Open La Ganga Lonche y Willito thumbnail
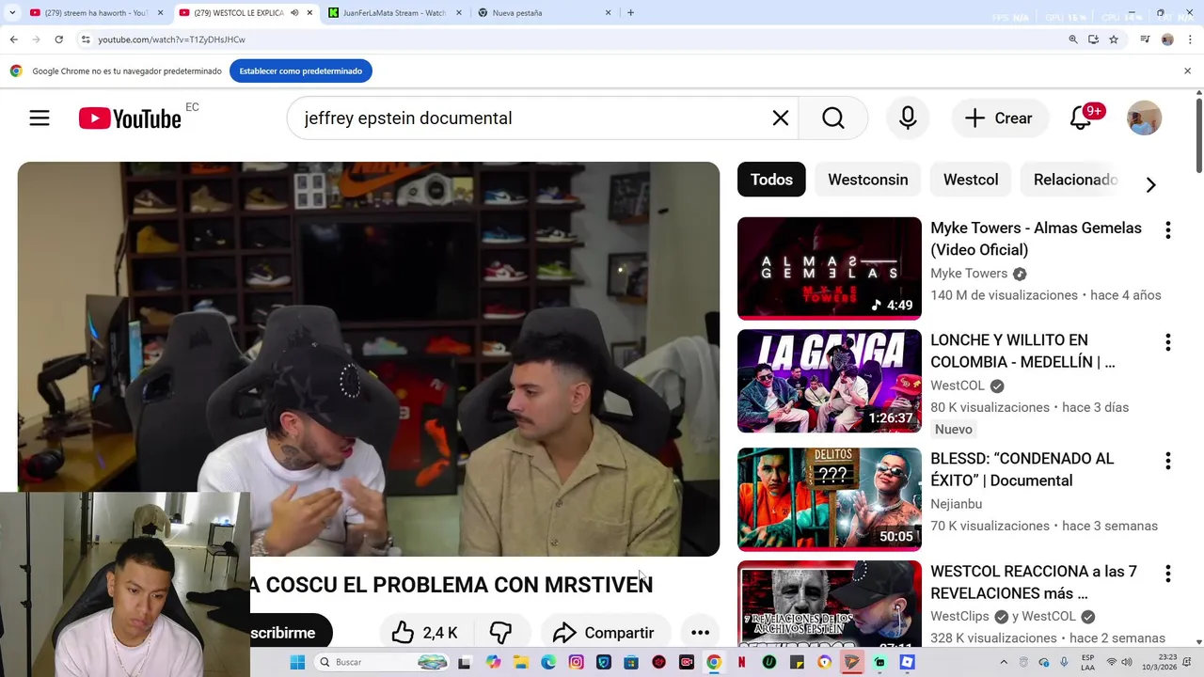 tap(830, 381)
